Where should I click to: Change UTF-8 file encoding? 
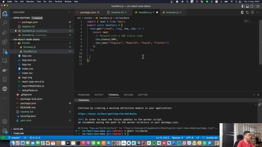coord(190,138)
